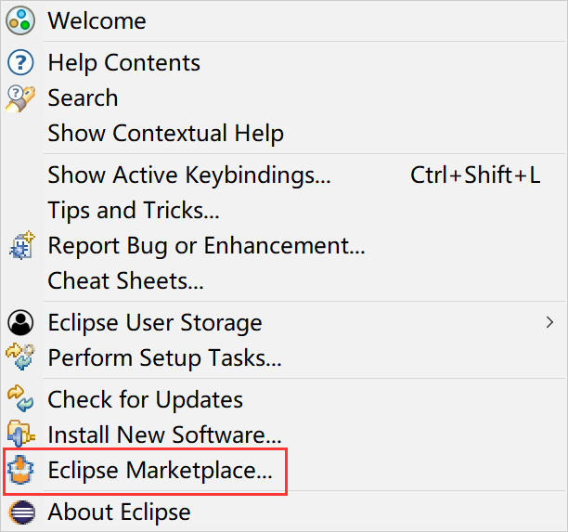Viewport: 568px width, 532px height.
Task: Click the Search help icon
Action: pyautogui.click(x=20, y=98)
